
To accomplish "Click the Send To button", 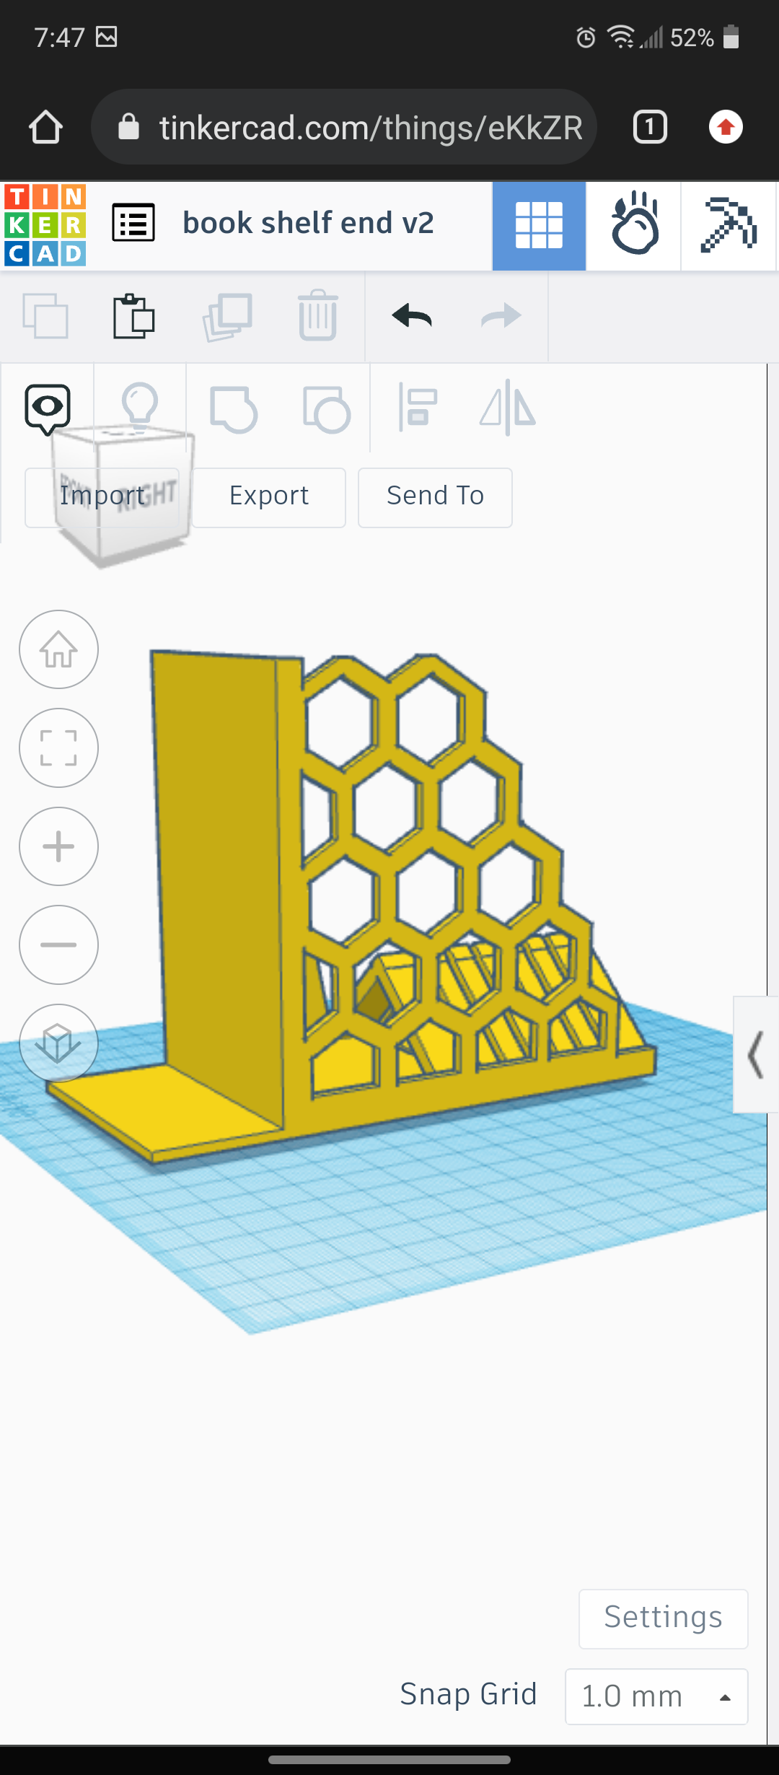I will pos(435,497).
